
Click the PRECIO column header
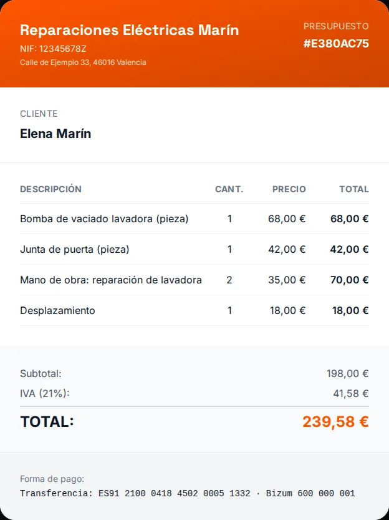pos(289,189)
